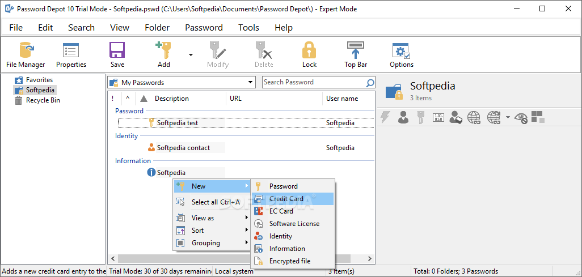Click the magnifier search icon
The width and height of the screenshot is (582, 277).
tap(370, 83)
